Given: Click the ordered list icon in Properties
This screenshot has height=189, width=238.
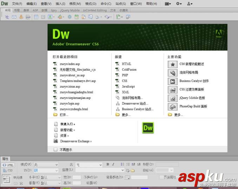Looking at the screenshot, I should click(128, 164).
